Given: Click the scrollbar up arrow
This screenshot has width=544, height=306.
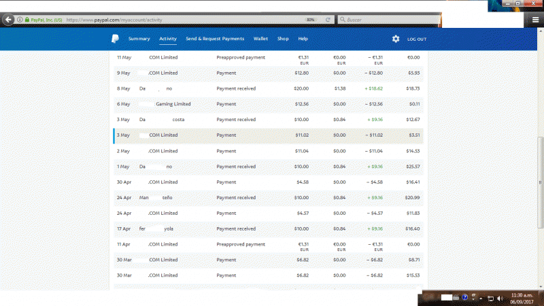Looking at the screenshot, I should click(x=540, y=31).
